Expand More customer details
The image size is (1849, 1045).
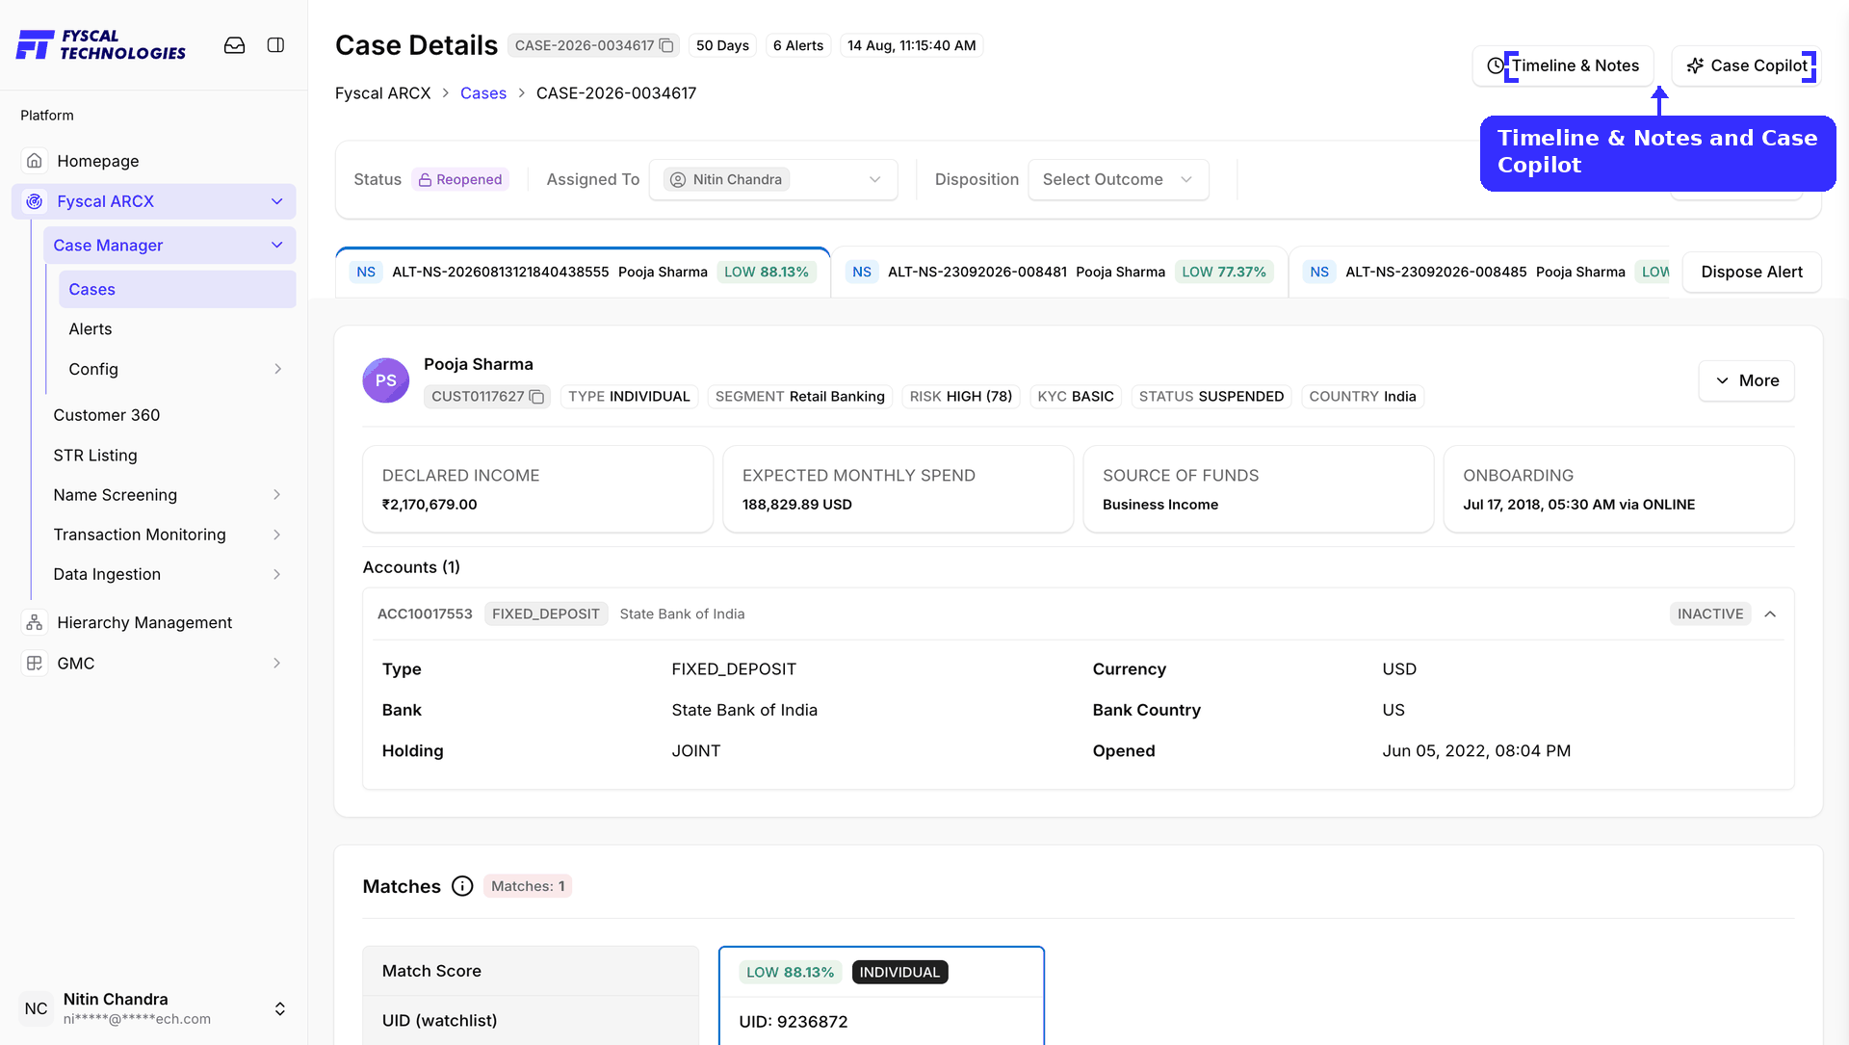tap(1746, 380)
